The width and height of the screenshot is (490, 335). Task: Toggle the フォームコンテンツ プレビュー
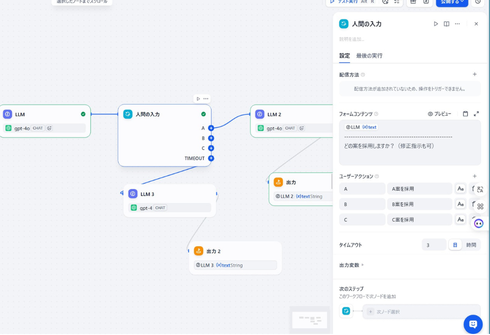tap(441, 114)
